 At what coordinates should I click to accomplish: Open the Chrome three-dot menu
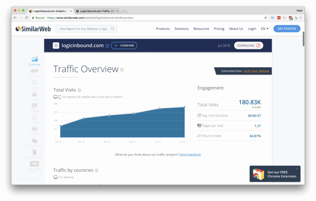pos(301,18)
